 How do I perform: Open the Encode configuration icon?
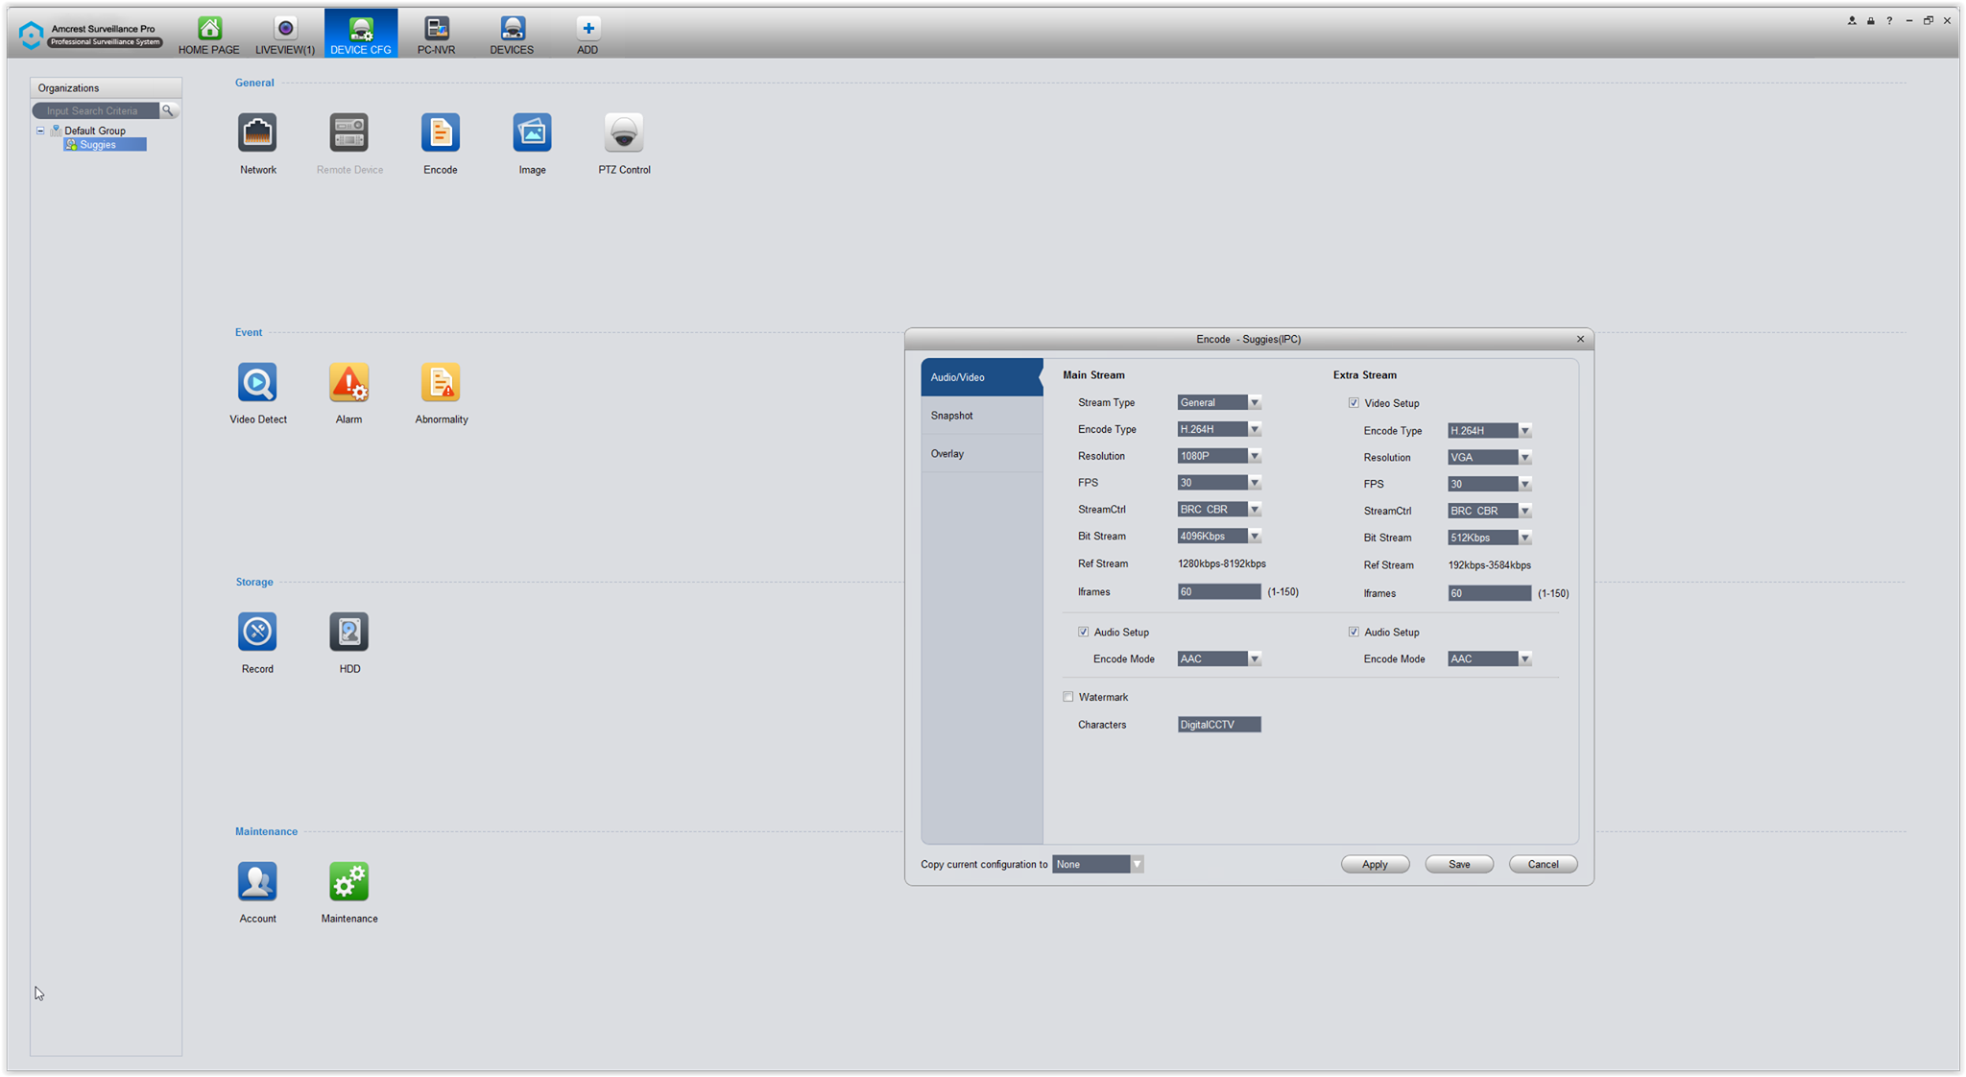pos(441,132)
